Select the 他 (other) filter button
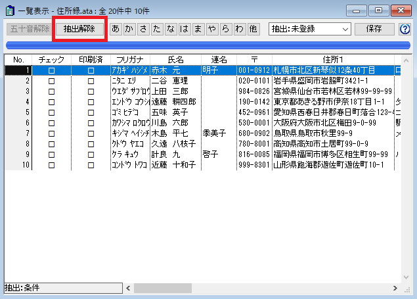417x299 pixels. [x=253, y=29]
